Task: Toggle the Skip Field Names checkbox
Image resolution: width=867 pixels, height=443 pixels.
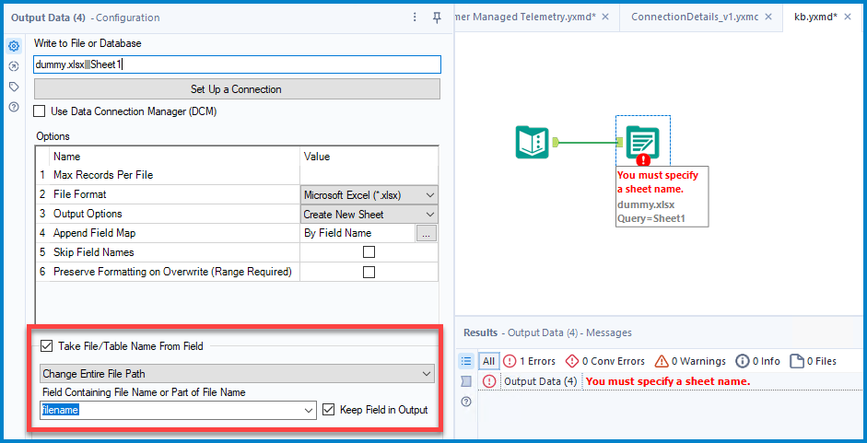Action: [369, 251]
